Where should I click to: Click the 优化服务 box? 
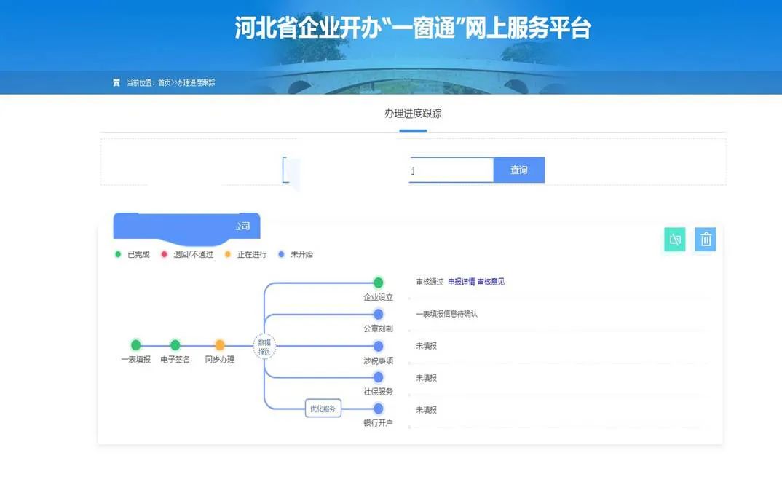pyautogui.click(x=323, y=409)
